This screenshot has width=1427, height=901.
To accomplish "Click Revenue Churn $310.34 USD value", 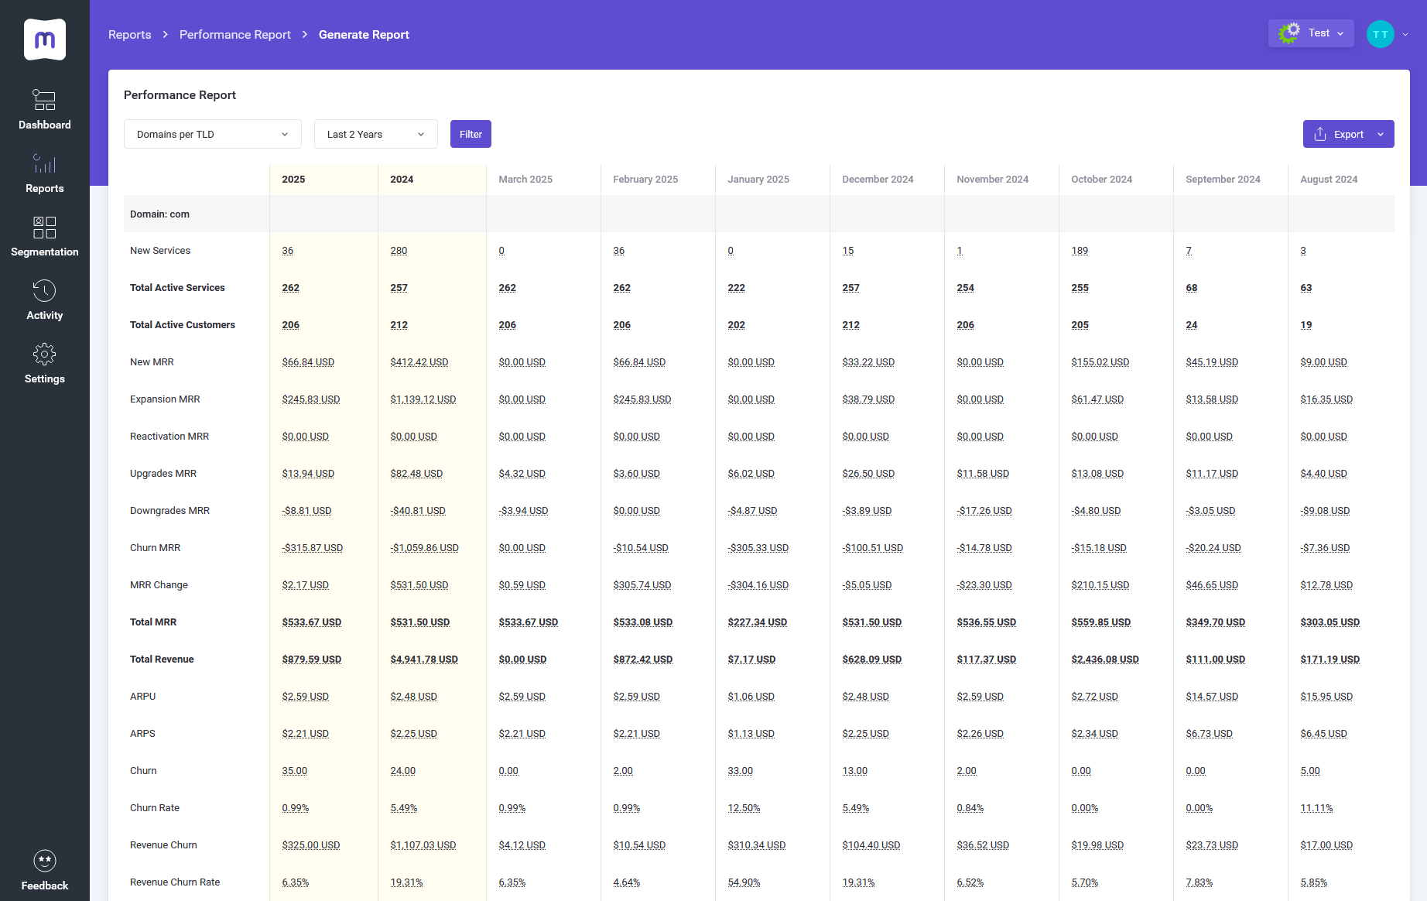I will (x=757, y=845).
